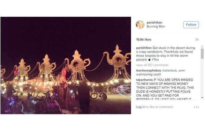Image resolution: width=205 pixels, height=129 pixels.
Task: Open the Burning Man location link
Action: [x=156, y=27]
